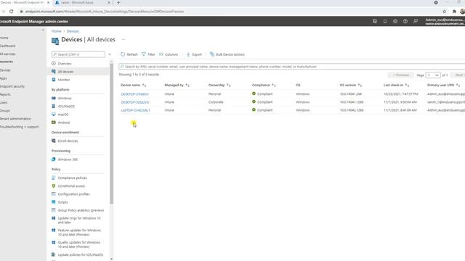Screen dimensions: 465x261
Task: Click the Monitor icon in the device menu
Action: click(54, 80)
